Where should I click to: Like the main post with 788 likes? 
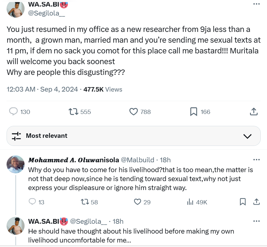(133, 112)
